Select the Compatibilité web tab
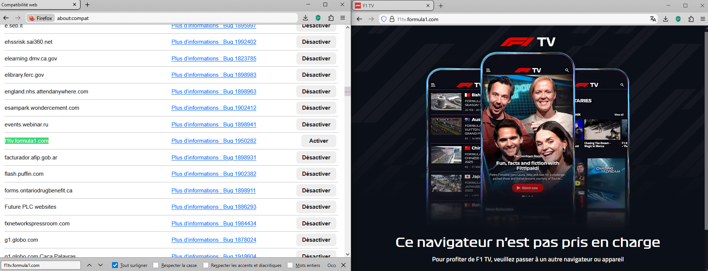708x271 pixels. tap(39, 5)
